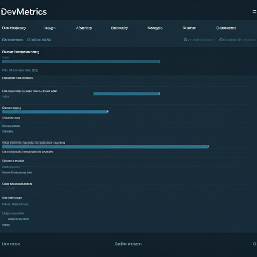The width and height of the screenshot is (257, 257).
Task: Select the last radio option in the filter row
Action: click(239, 40)
